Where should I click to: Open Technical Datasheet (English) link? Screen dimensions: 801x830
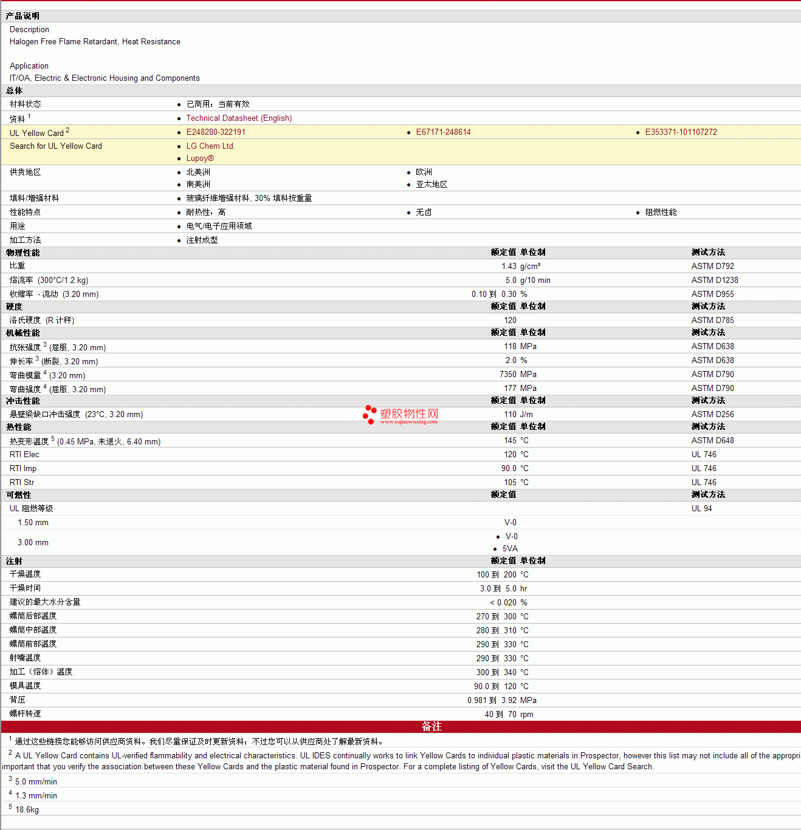[239, 118]
